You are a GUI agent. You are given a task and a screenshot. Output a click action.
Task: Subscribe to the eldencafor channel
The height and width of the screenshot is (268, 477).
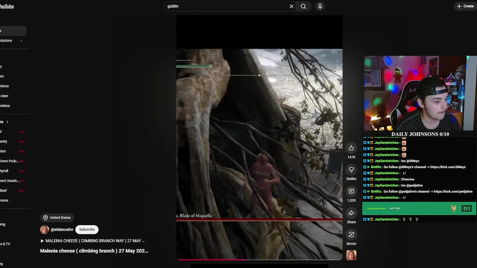[x=87, y=230]
